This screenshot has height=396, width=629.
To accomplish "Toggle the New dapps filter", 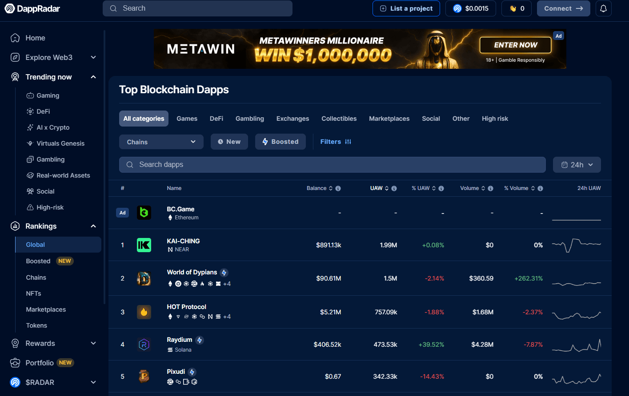I will point(229,142).
